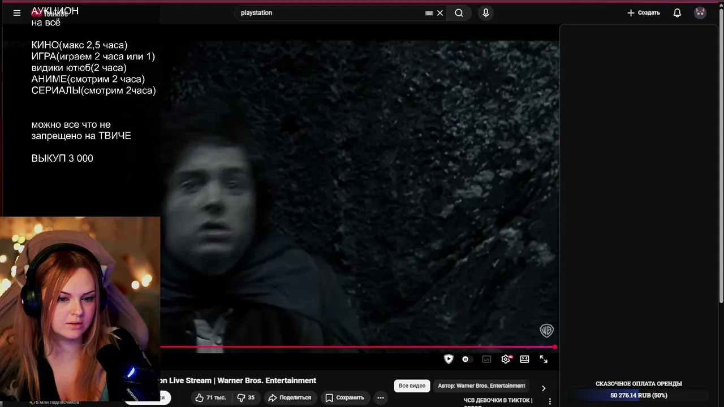Screen dimensions: 724x407
Task: Open the on-screen keyboard icon in search
Action: click(429, 13)
